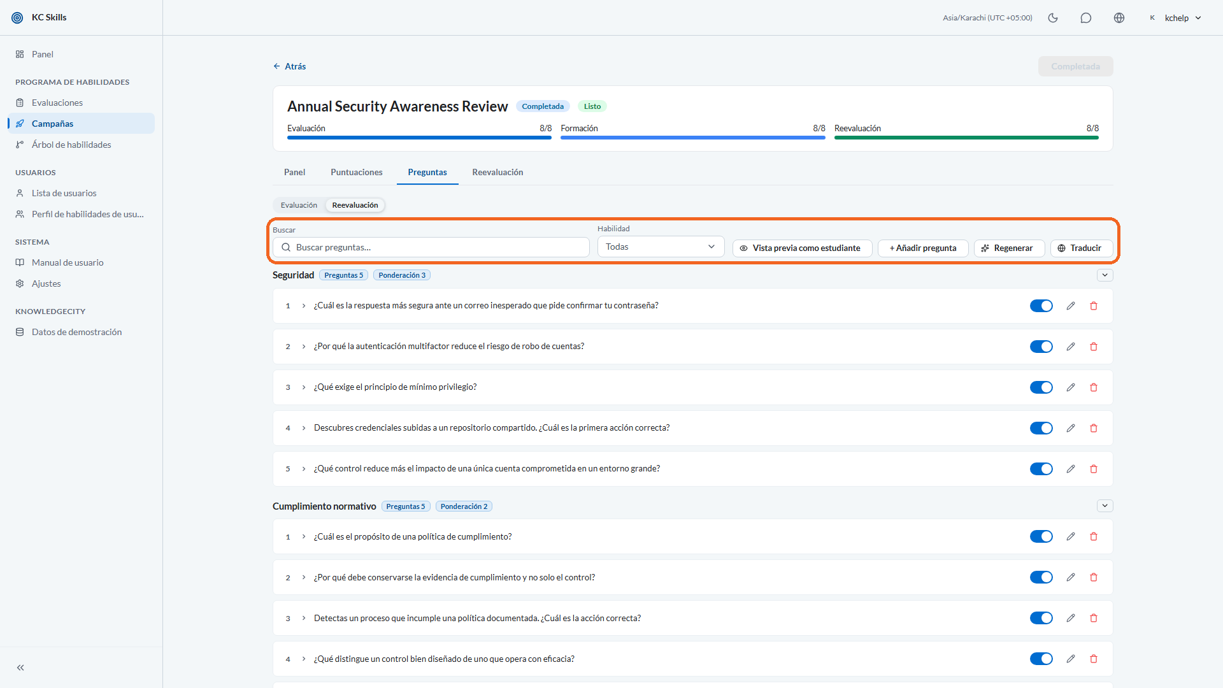Collapse the sidebar with double-chevron icon
Image resolution: width=1223 pixels, height=688 pixels.
[20, 668]
